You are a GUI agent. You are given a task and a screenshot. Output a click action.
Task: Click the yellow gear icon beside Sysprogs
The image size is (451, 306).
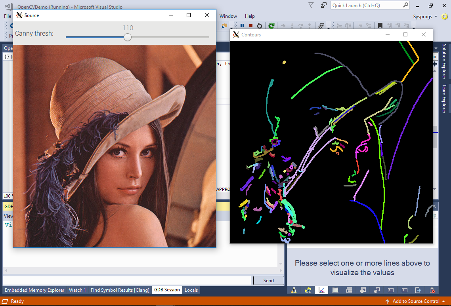445,16
